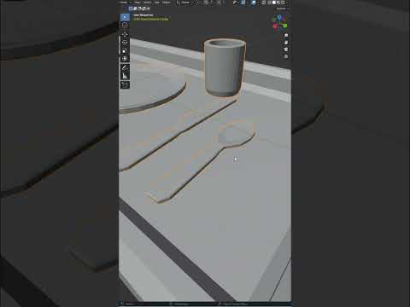This screenshot has width=410, height=307.
Task: Click the cup object in the viewport
Action: (225, 67)
